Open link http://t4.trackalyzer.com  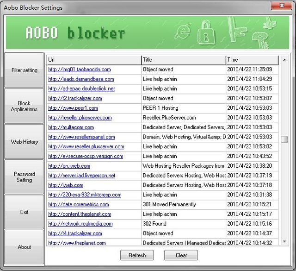point(75,233)
